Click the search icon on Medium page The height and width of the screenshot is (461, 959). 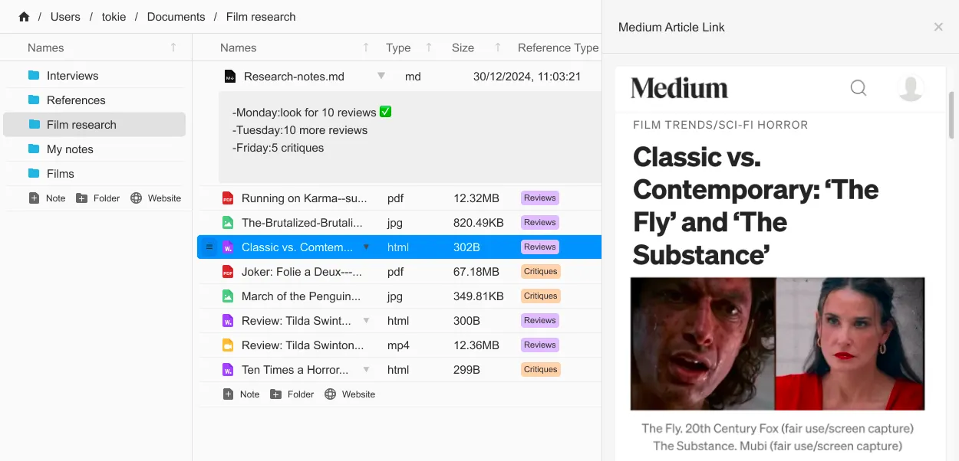(x=858, y=88)
